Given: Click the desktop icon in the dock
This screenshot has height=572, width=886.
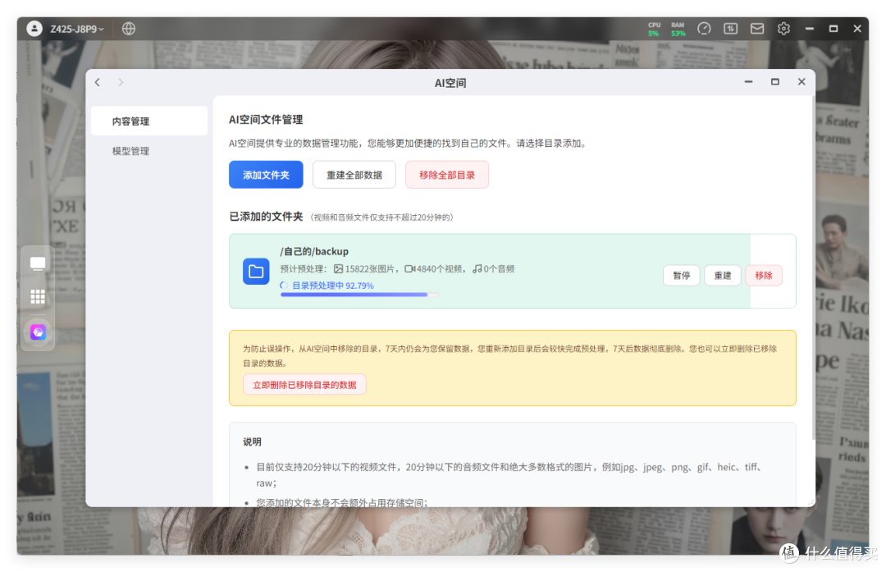Looking at the screenshot, I should (x=38, y=263).
